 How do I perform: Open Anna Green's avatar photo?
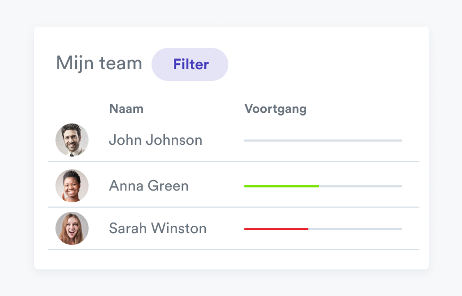coord(72,186)
